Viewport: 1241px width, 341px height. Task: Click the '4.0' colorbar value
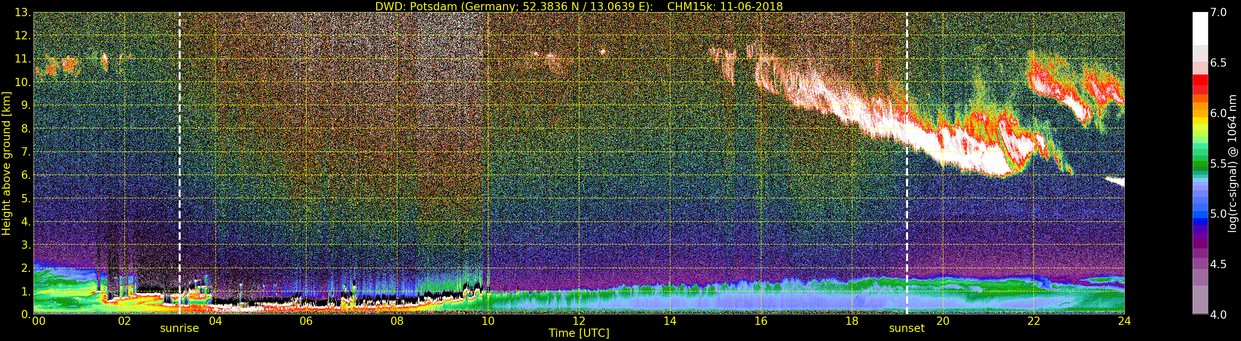point(1218,315)
